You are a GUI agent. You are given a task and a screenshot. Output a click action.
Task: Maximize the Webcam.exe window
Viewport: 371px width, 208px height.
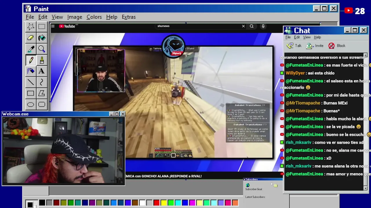click(x=117, y=114)
